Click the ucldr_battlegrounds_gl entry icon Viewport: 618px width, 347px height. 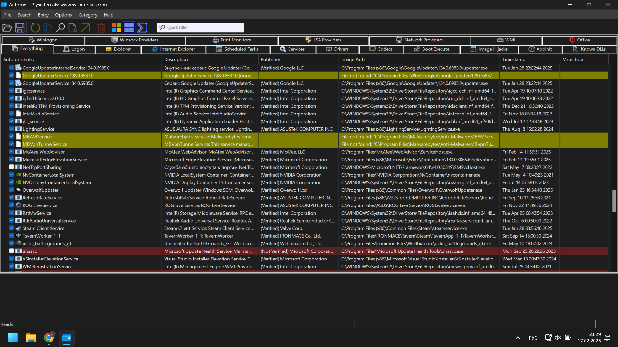tap(18, 243)
